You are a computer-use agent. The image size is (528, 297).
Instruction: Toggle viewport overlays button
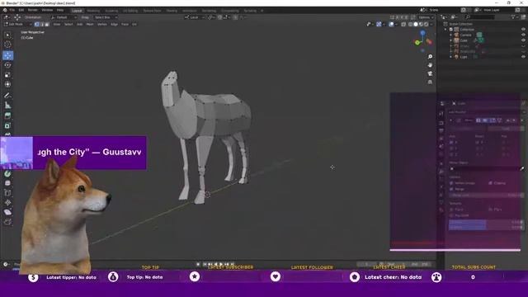click(391, 24)
